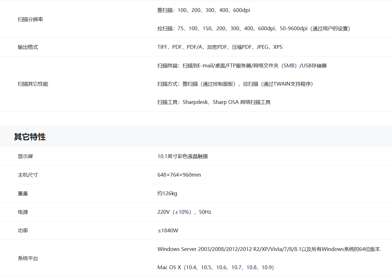Click the ≤1840W power value
Screen dimensions: 392x278
click(x=168, y=231)
